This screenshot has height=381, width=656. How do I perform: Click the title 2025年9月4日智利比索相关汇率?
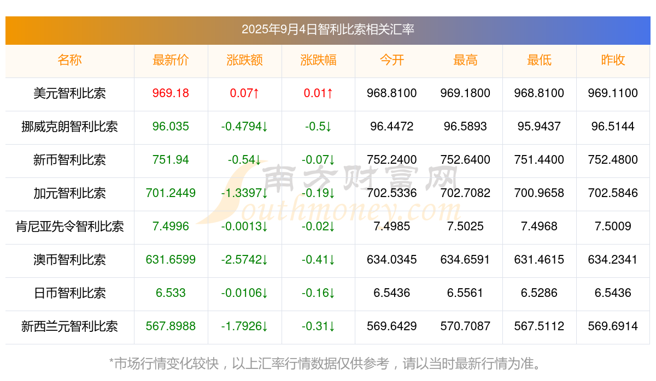point(328,29)
